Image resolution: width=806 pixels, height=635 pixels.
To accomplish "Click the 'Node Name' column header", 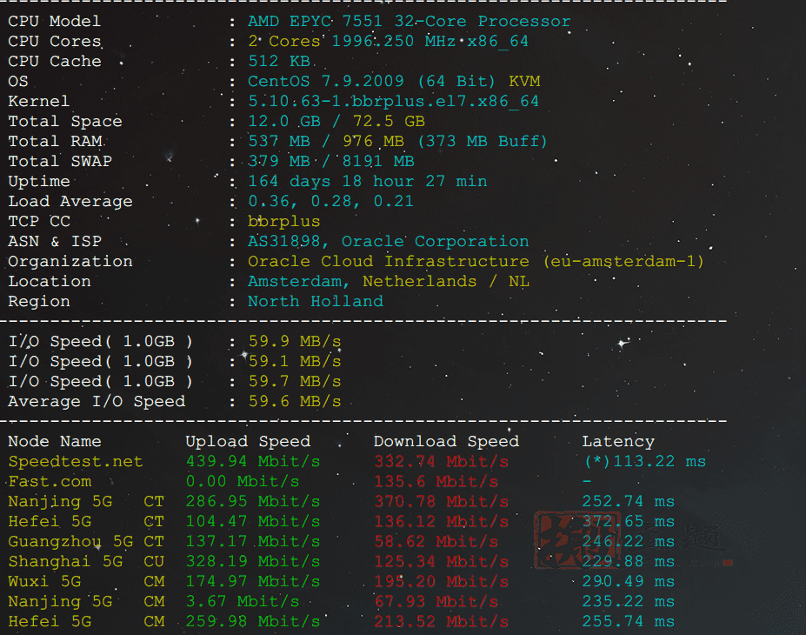I will 55,442.
